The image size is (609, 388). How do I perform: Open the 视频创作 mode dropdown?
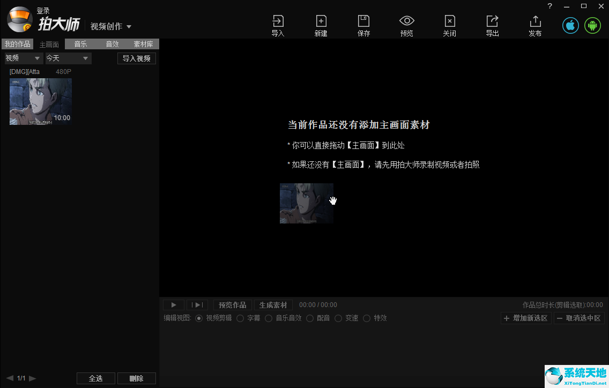point(110,26)
